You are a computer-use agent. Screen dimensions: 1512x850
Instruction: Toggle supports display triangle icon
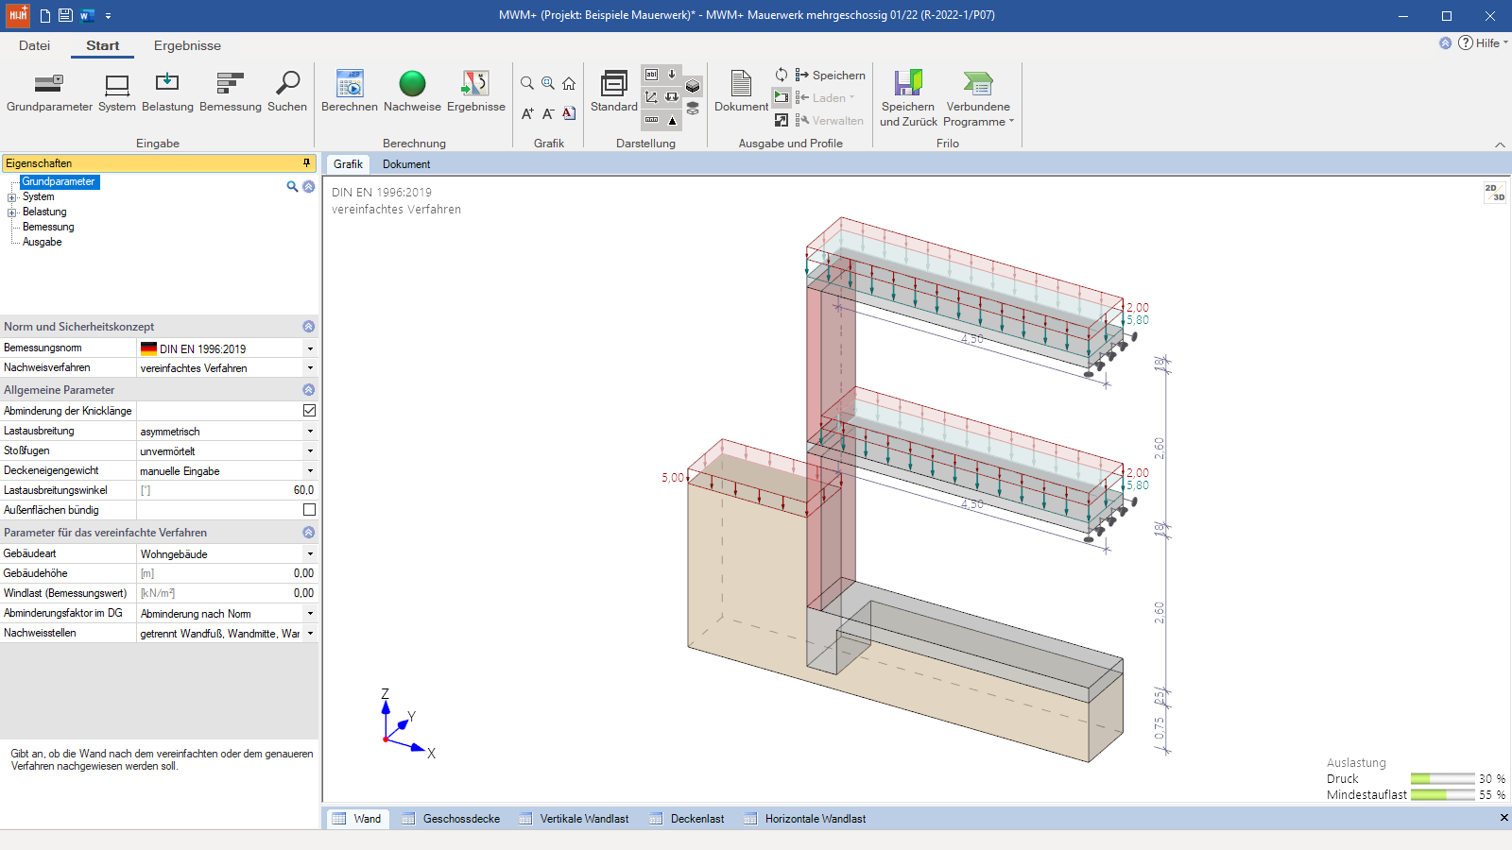672,120
